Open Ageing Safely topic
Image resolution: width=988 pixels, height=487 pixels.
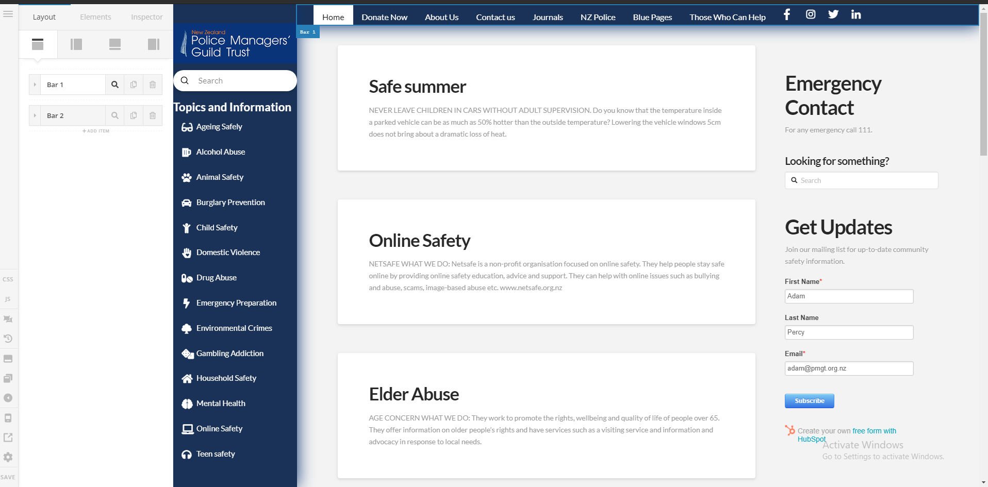tap(219, 127)
